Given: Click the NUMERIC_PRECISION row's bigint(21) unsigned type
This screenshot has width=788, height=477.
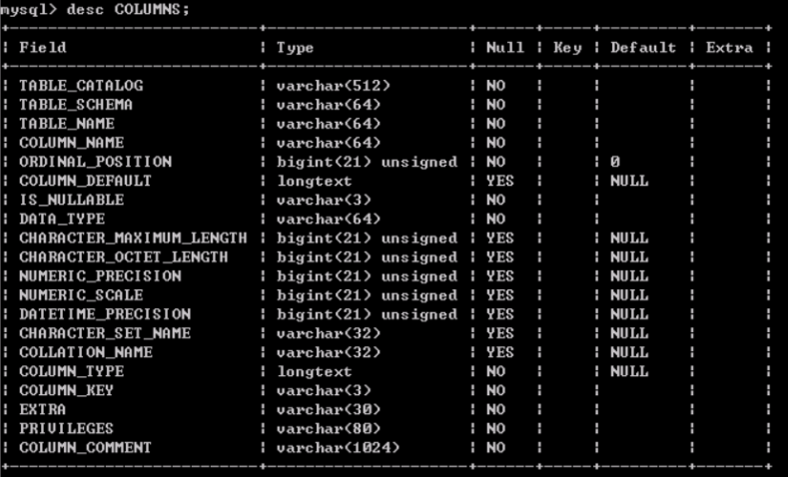Looking at the screenshot, I should coord(367,276).
